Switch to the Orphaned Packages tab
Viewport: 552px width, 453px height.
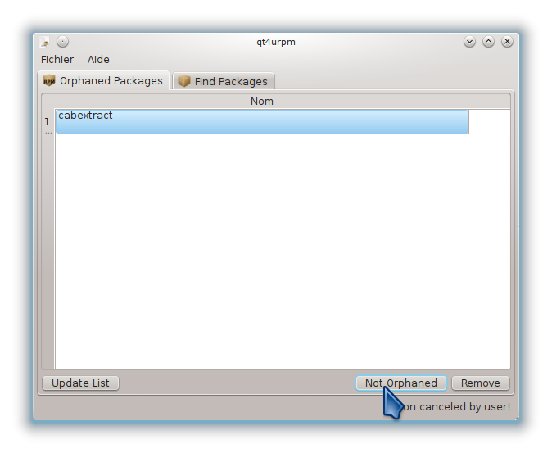[x=103, y=81]
